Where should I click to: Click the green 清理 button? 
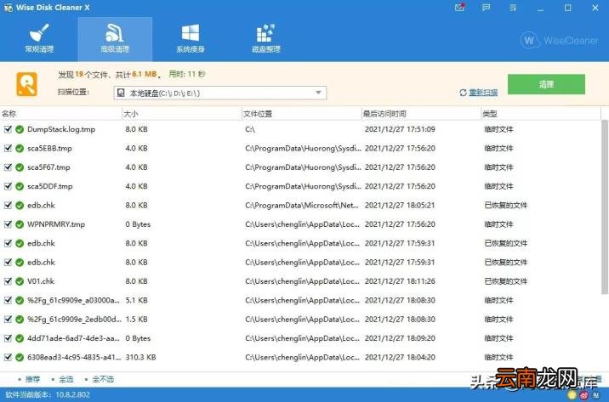coord(546,84)
